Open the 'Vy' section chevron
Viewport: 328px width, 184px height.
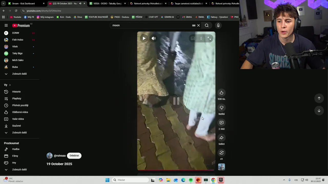10,85
